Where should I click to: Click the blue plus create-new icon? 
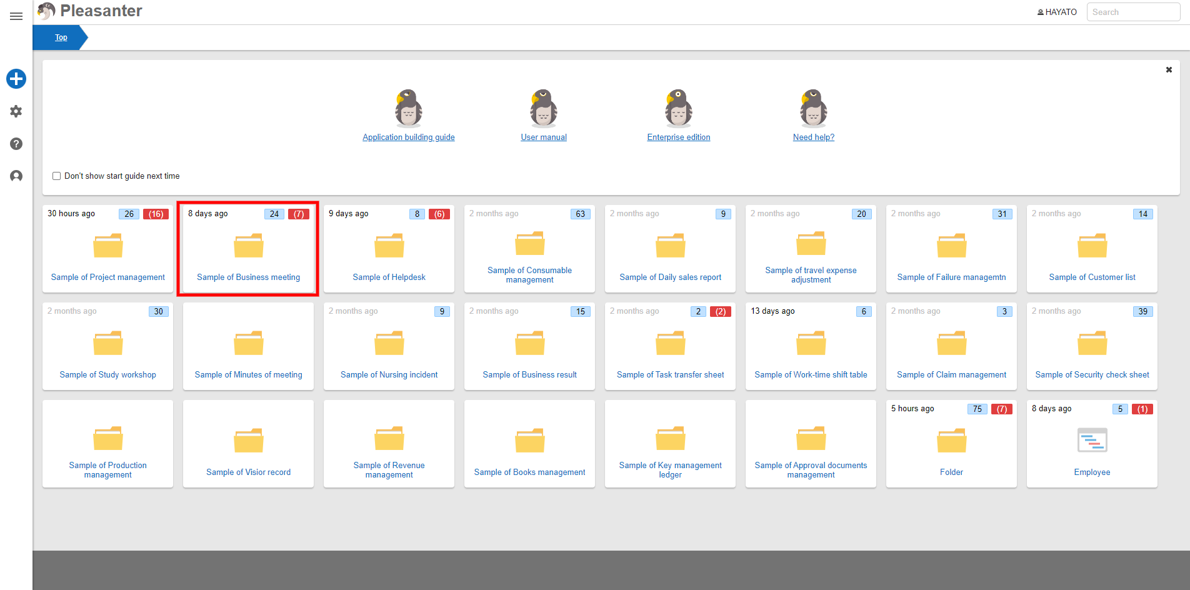pyautogui.click(x=16, y=79)
